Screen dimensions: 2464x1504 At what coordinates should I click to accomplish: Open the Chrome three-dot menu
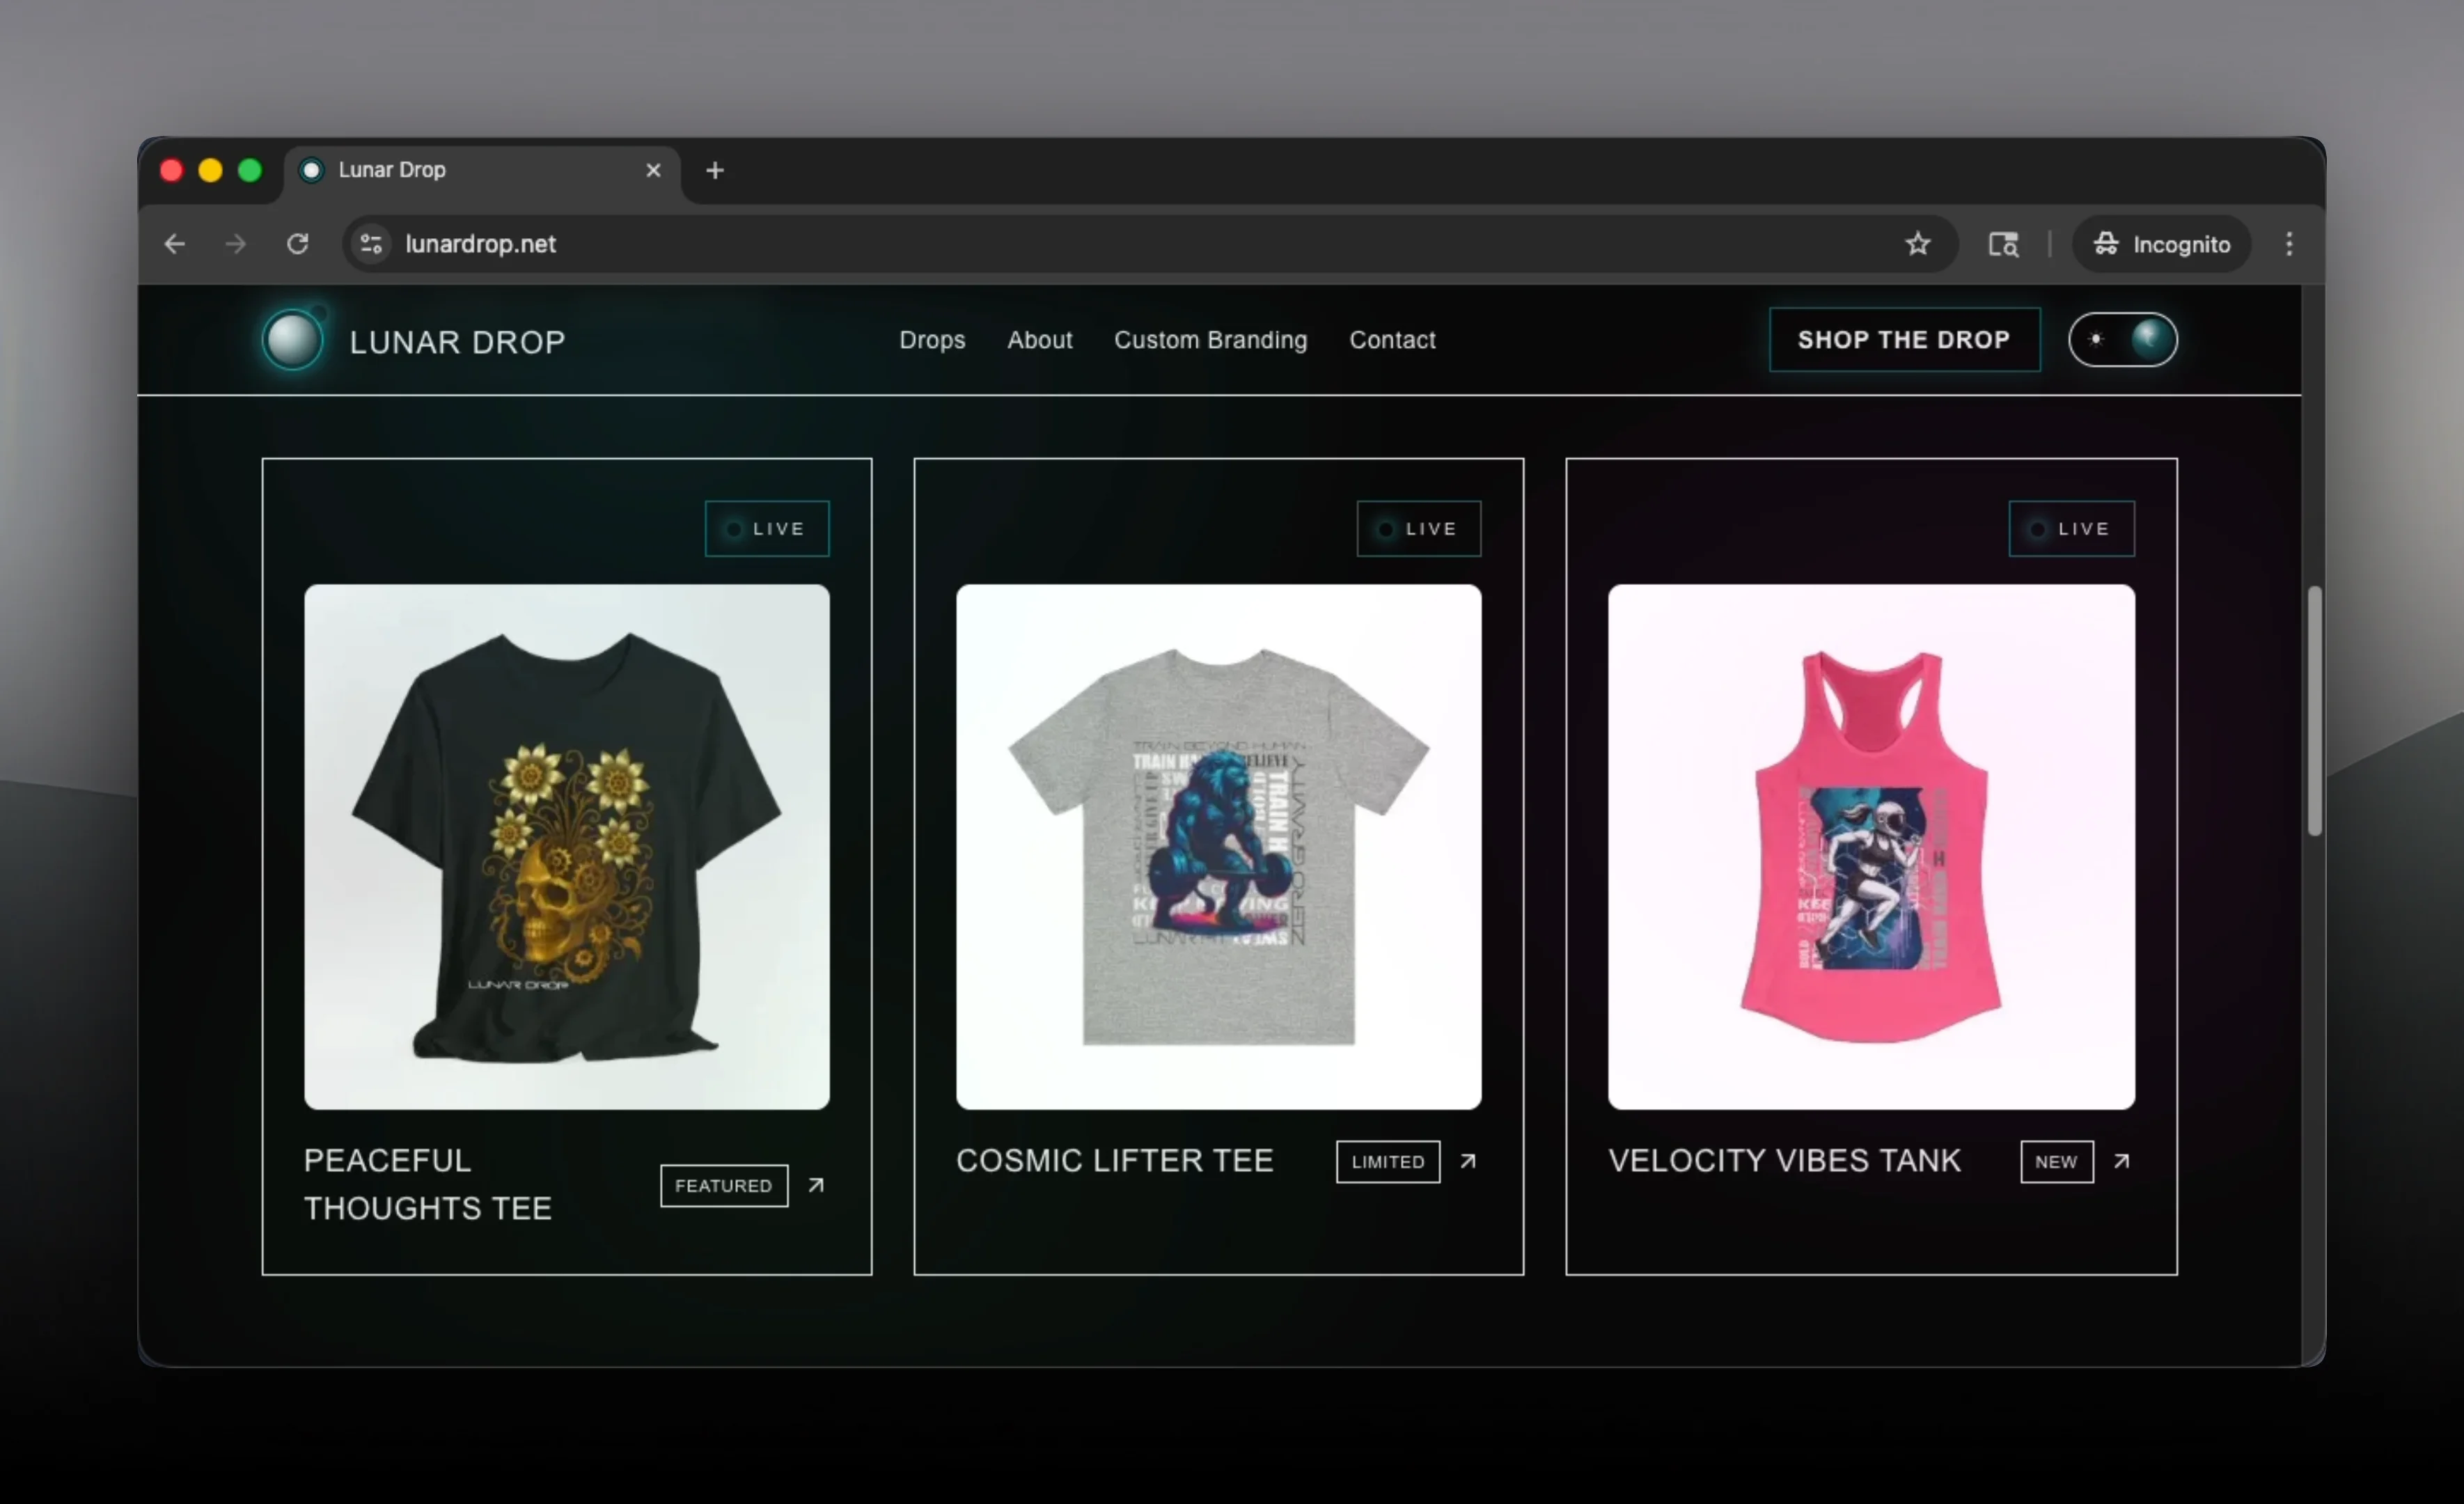point(2289,244)
